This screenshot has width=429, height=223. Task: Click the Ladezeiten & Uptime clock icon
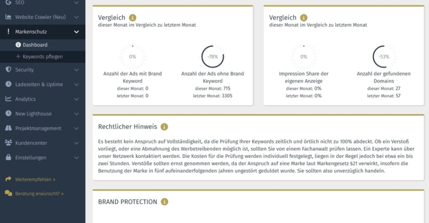point(9,84)
